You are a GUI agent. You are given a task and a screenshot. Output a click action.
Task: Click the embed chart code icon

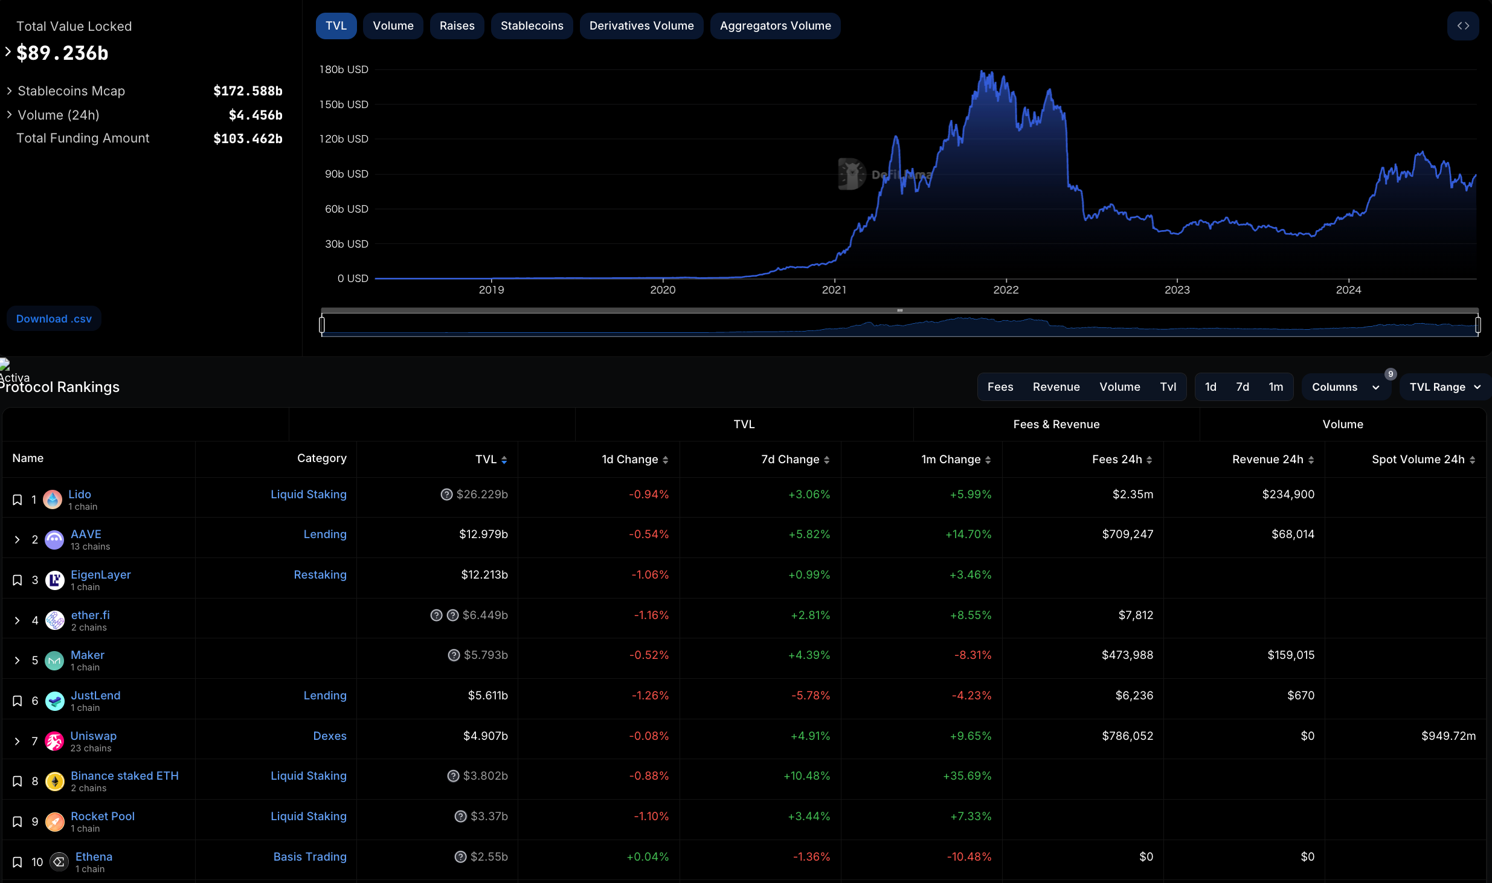point(1462,26)
